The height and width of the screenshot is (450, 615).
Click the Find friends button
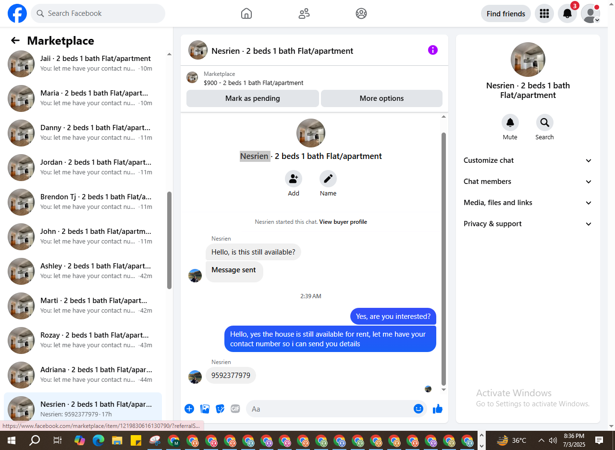[506, 13]
